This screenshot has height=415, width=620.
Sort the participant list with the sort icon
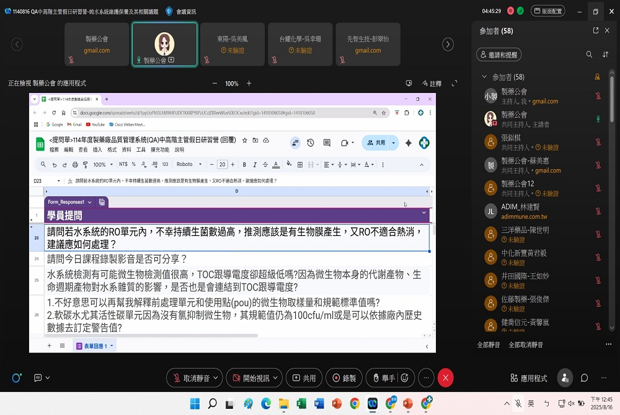pyautogui.click(x=606, y=55)
